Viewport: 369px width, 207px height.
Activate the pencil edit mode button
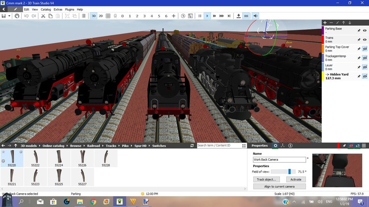(x=15, y=9)
